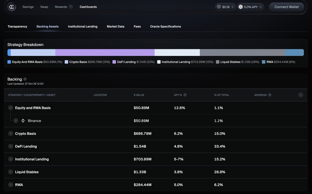Click the % of Total column header

[x=222, y=95]
